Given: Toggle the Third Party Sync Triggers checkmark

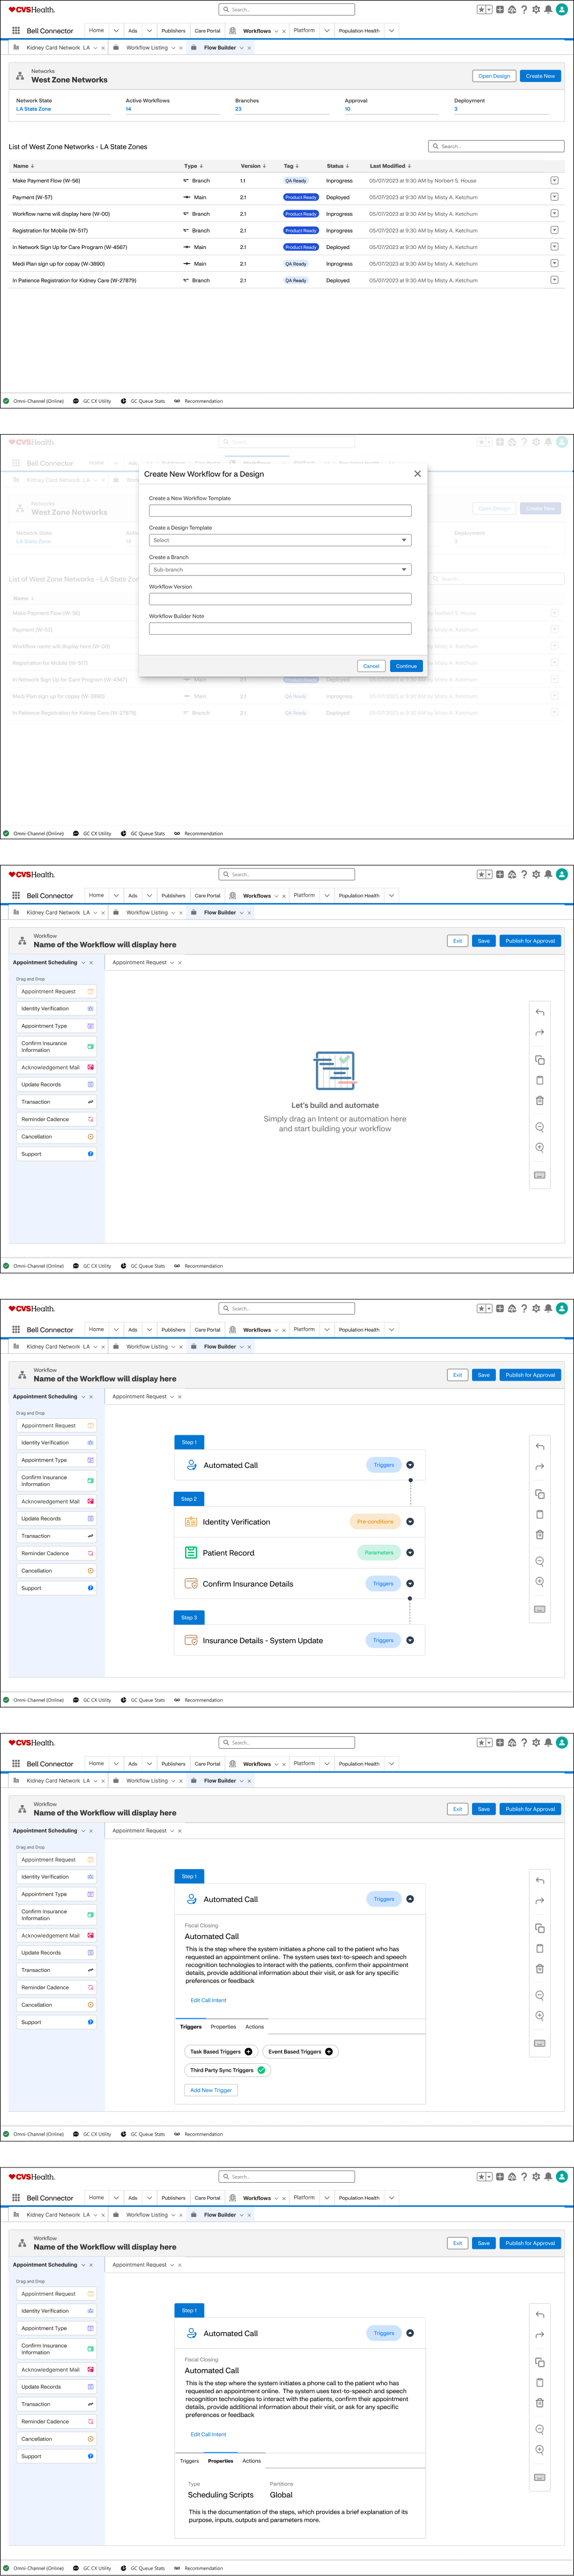Looking at the screenshot, I should pos(261,2070).
